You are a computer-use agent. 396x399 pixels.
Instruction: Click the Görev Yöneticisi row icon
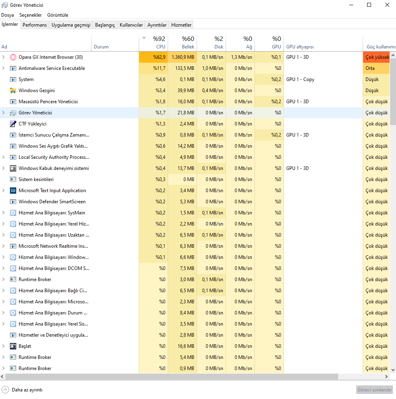click(13, 113)
